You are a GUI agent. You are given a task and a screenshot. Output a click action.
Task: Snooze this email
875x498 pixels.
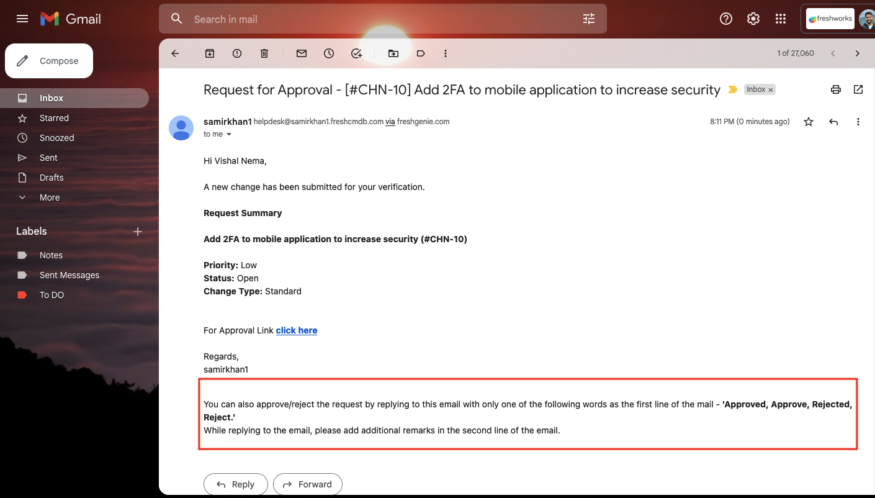coord(328,53)
